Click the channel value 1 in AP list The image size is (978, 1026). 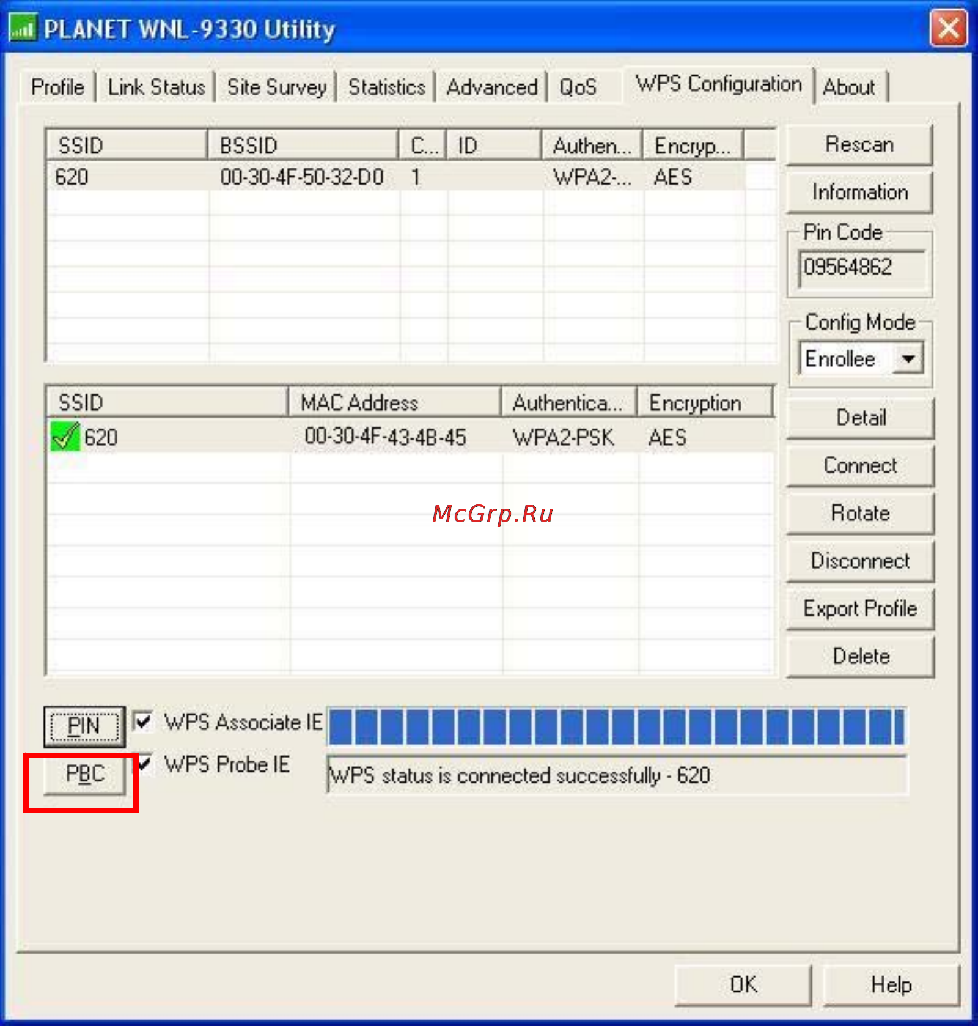point(416,177)
